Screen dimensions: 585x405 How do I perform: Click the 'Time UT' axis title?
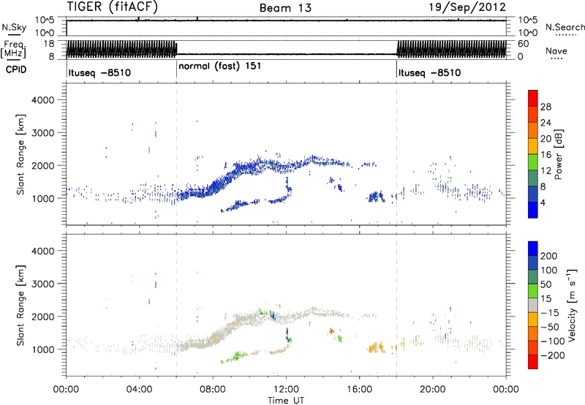(286, 401)
